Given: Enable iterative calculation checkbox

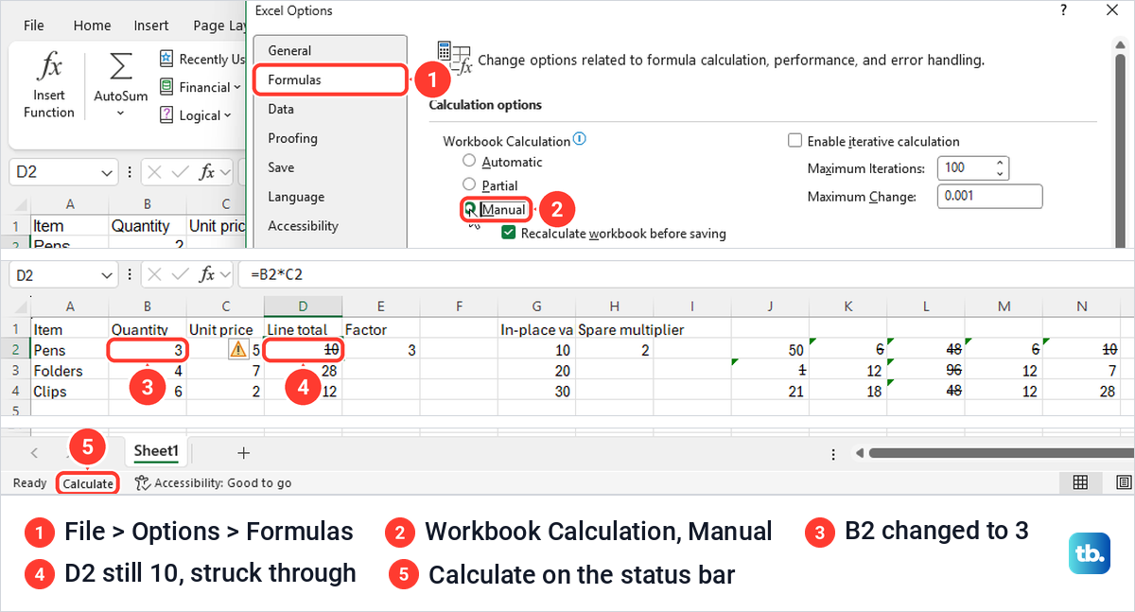Looking at the screenshot, I should pyautogui.click(x=794, y=141).
